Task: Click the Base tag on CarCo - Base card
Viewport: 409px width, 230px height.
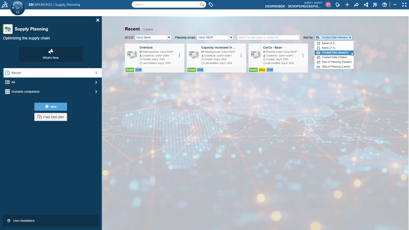Action: [262, 70]
